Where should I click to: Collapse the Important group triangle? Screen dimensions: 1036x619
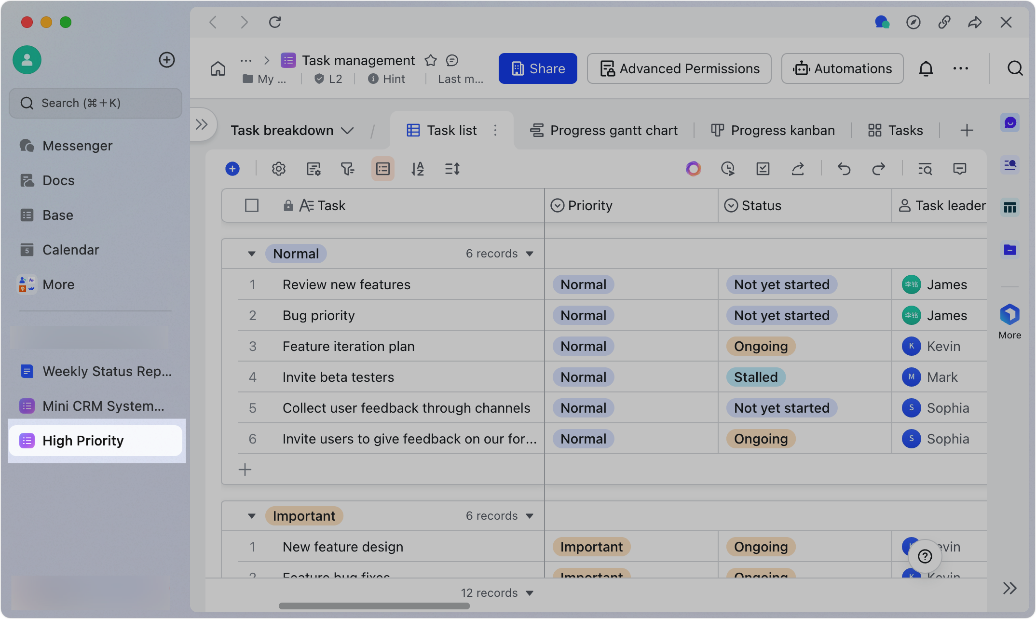click(x=252, y=516)
